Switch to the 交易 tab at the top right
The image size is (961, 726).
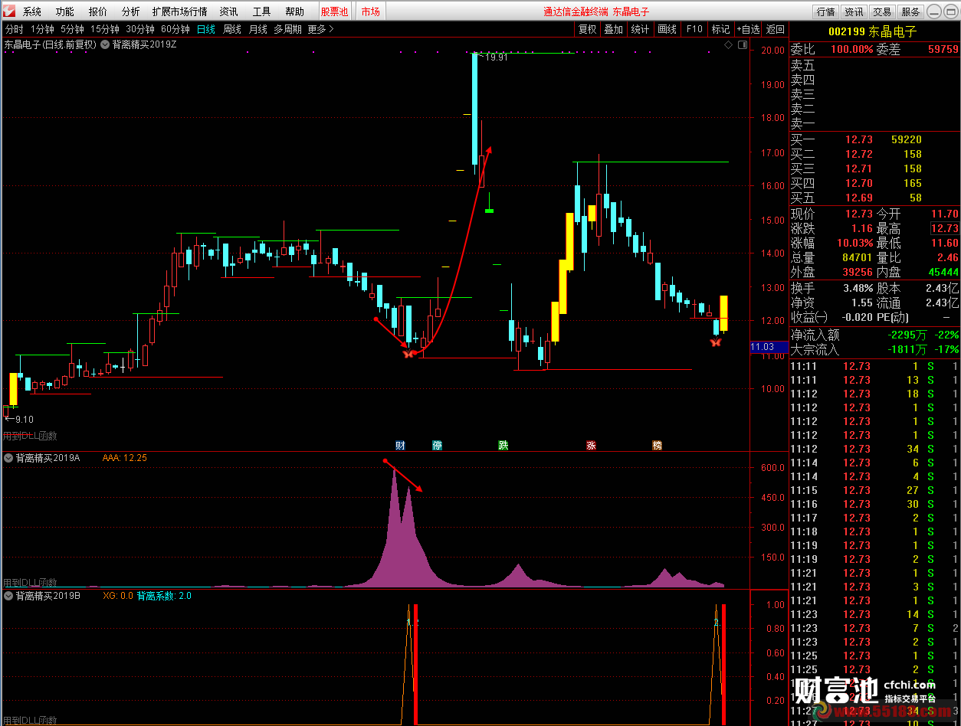coord(882,11)
